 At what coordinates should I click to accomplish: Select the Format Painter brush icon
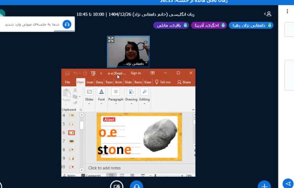tap(75, 103)
